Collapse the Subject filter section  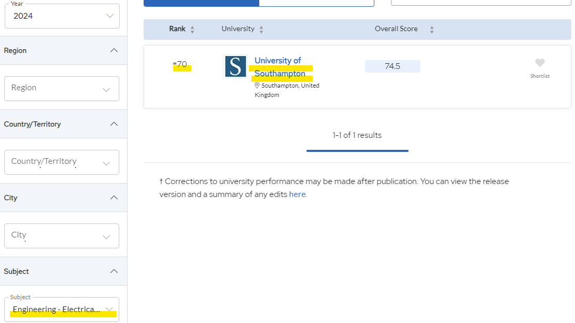coord(114,271)
